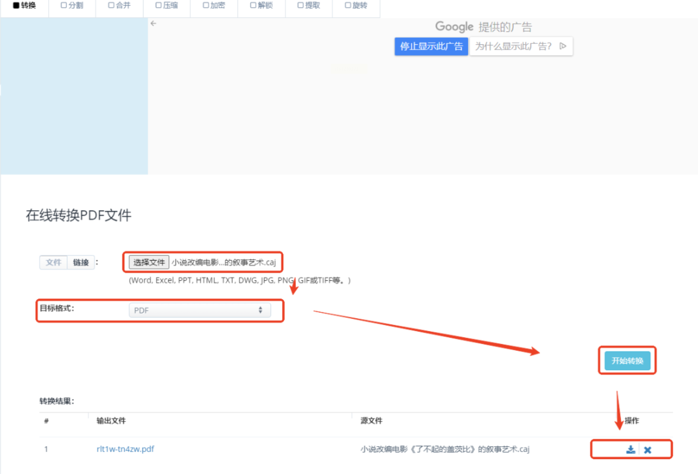Click the download icon for rlt1w-tn4zw.pdf
698x474 pixels.
[630, 449]
